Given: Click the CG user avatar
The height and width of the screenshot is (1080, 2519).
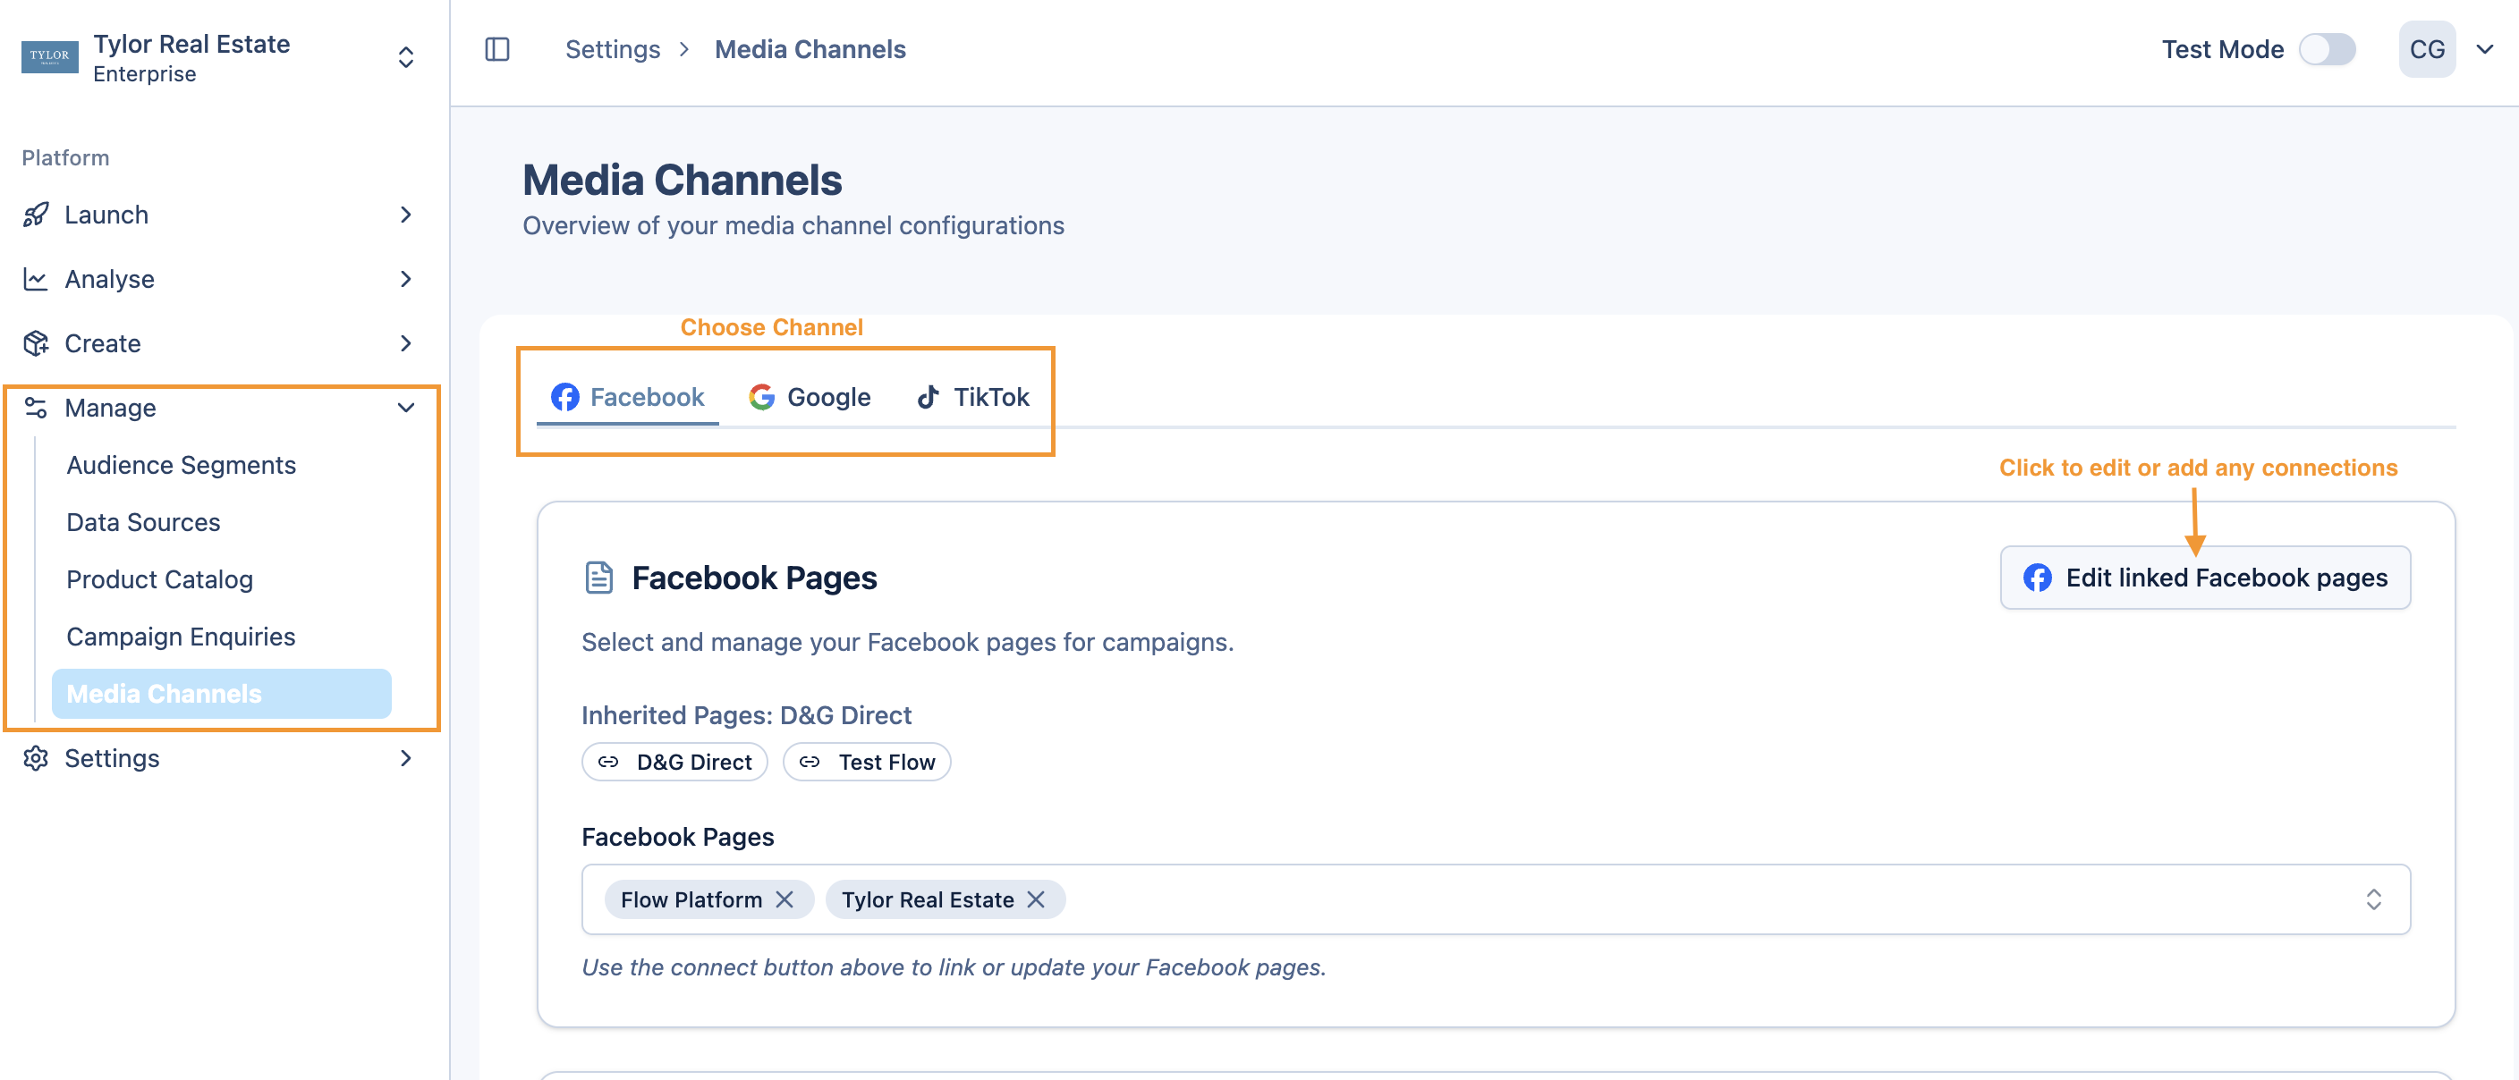Looking at the screenshot, I should (2426, 49).
